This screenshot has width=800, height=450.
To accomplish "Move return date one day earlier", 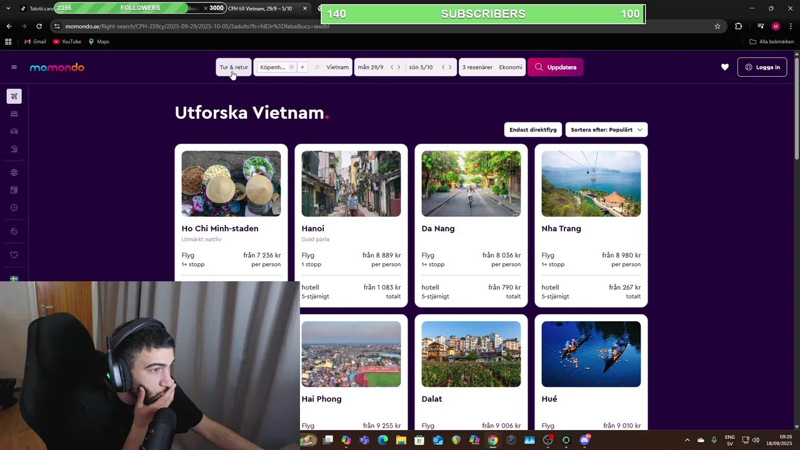I will 443,67.
